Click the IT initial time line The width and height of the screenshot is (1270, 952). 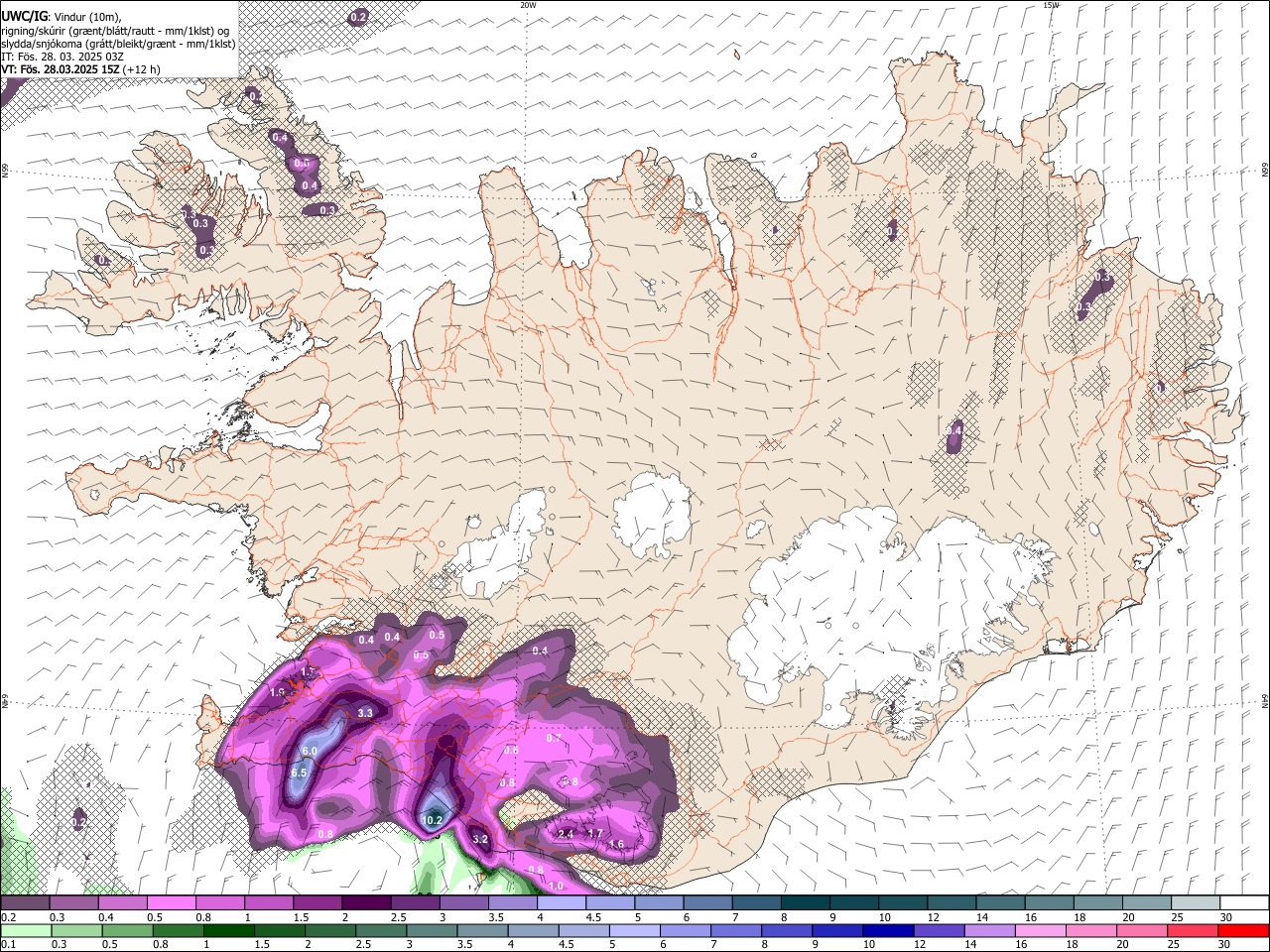tap(63, 57)
